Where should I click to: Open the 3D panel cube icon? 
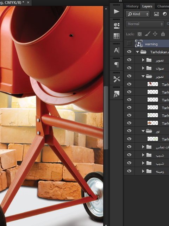tap(117, 26)
